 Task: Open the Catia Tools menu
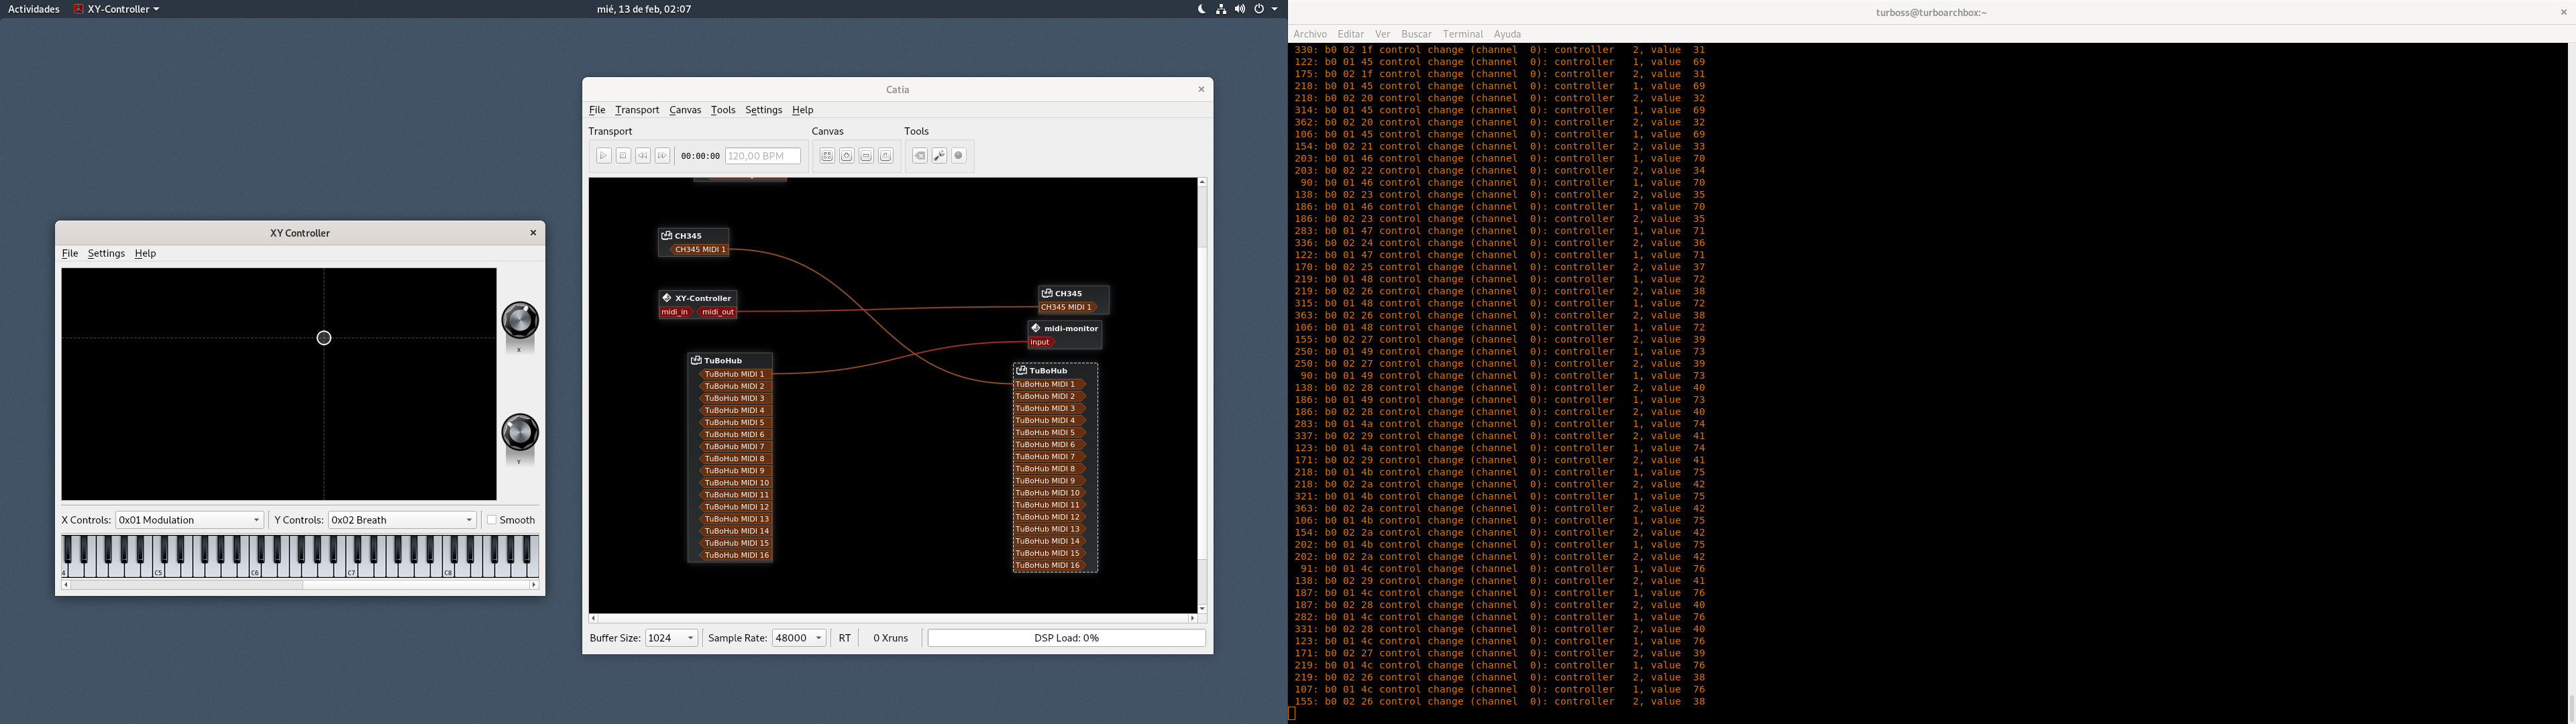(723, 110)
